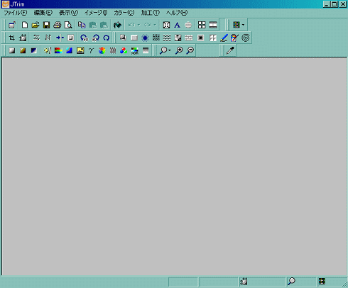Click the wave effect icon
The height and width of the screenshot is (288, 348).
[x=167, y=38]
